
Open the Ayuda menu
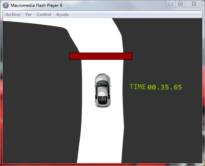click(x=62, y=14)
